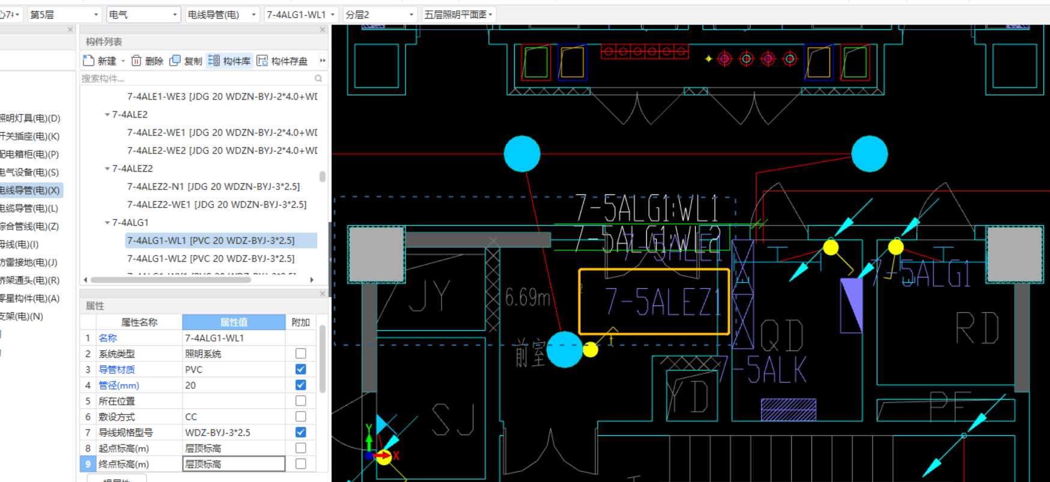Click the 7-5ALK label in drawing
Screen dimensions: 1050x482
click(763, 370)
